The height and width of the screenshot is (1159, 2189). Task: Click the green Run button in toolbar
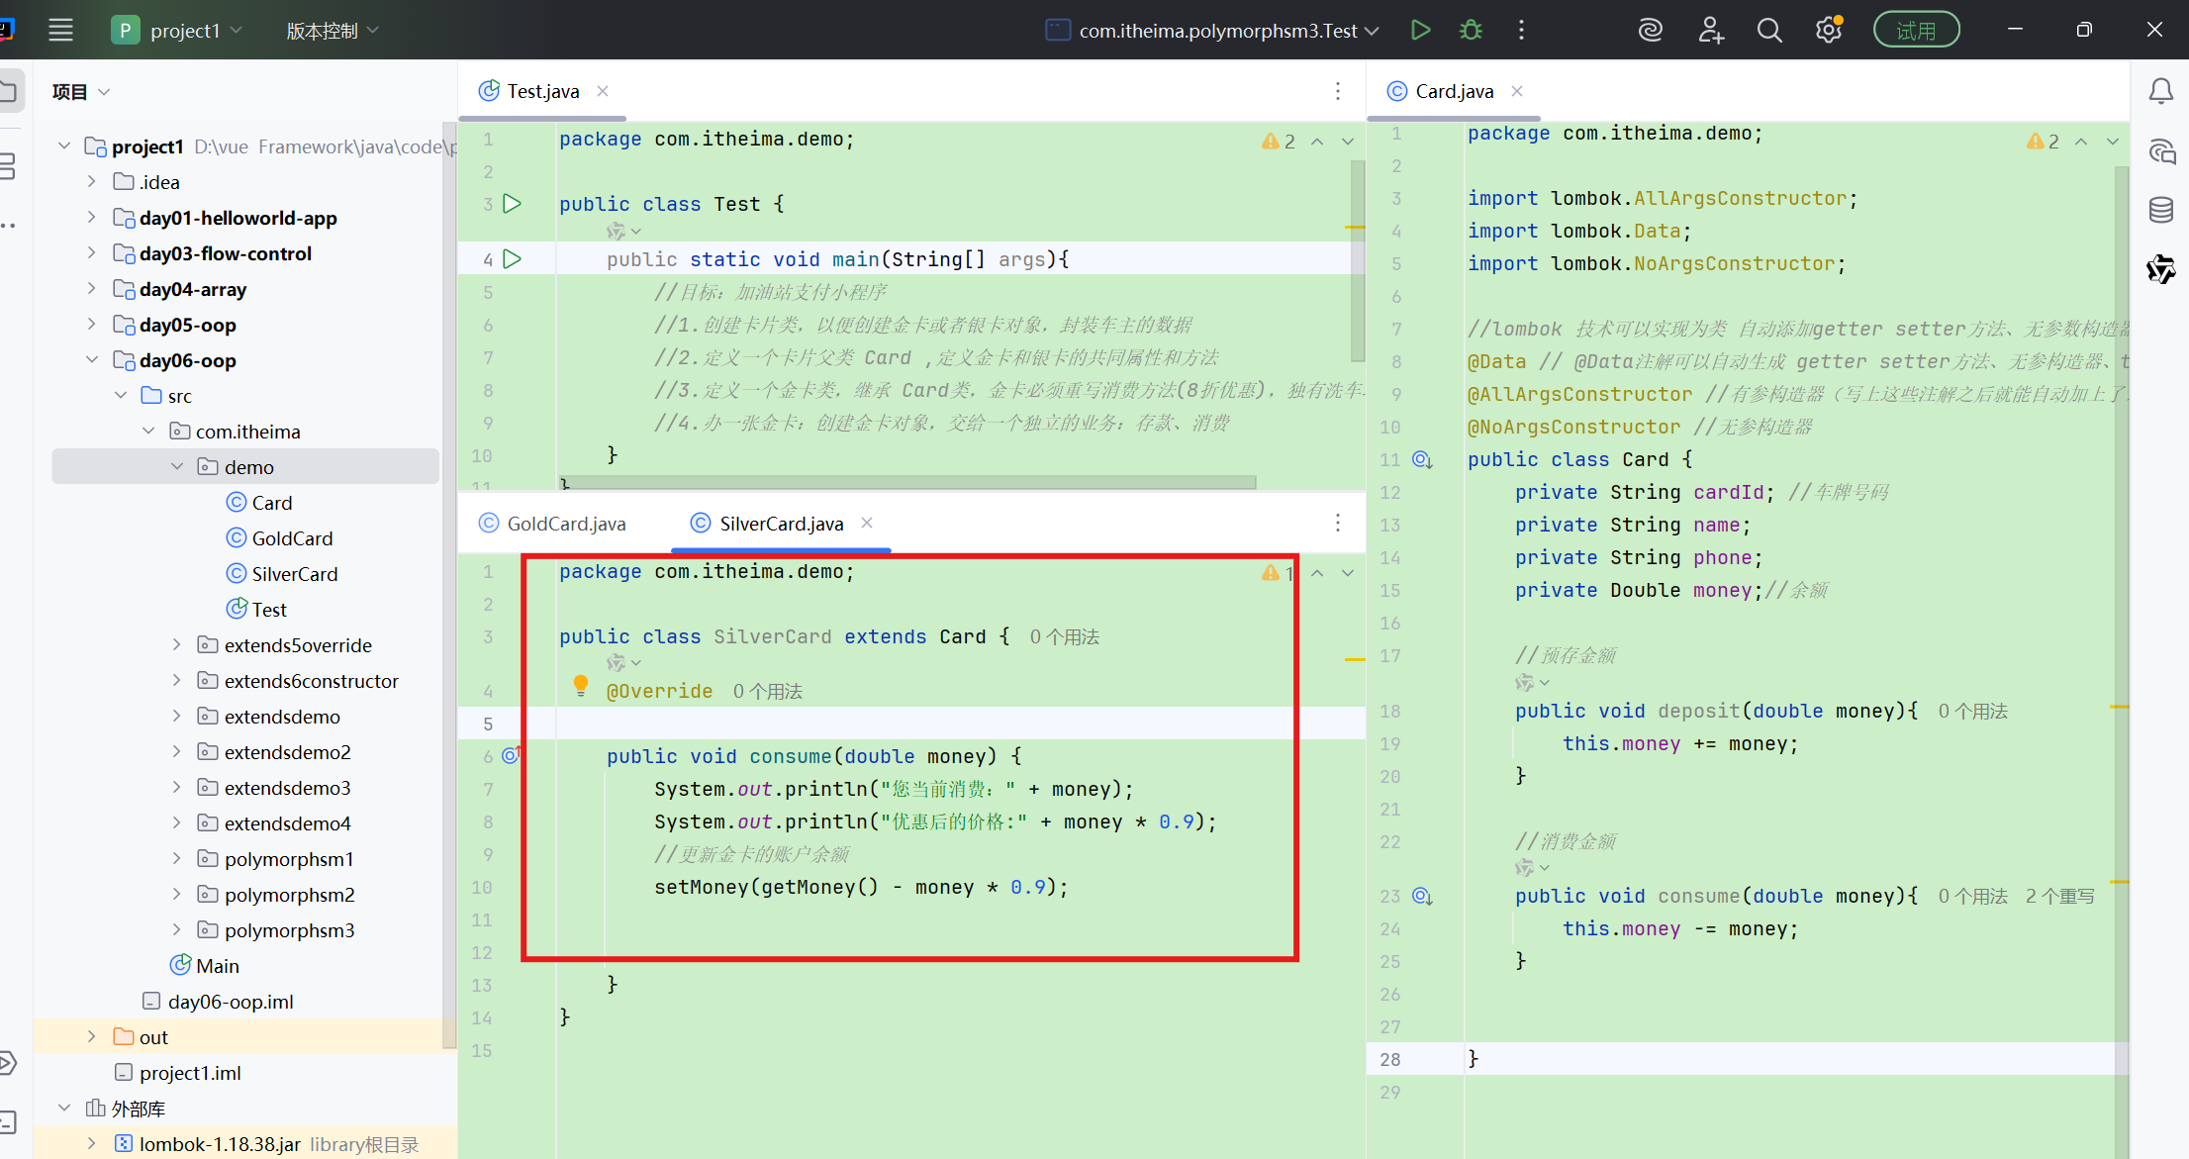tap(1420, 30)
